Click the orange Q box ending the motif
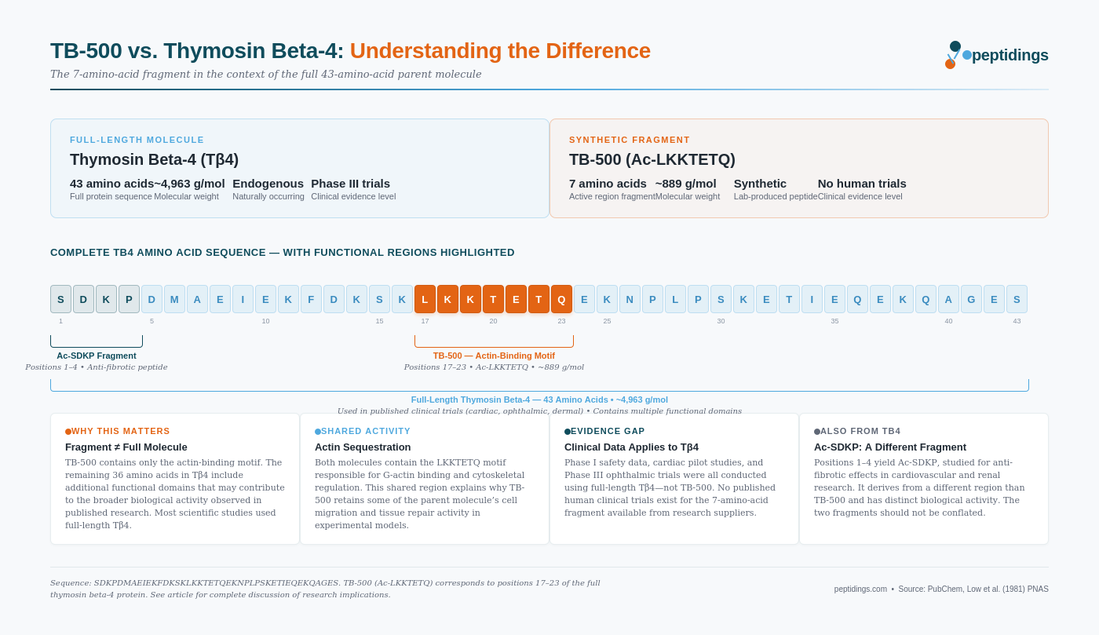The image size is (1099, 635). [x=561, y=299]
